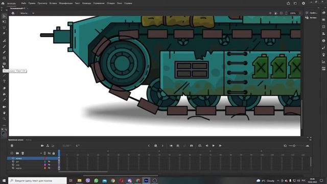Viewport: 327px width, 184px height.
Task: Open the scene dropdown above stage
Action: pyautogui.click(x=33, y=13)
